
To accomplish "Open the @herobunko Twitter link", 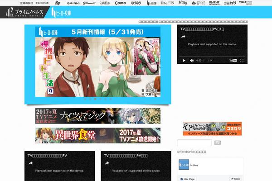I will tap(191, 152).
